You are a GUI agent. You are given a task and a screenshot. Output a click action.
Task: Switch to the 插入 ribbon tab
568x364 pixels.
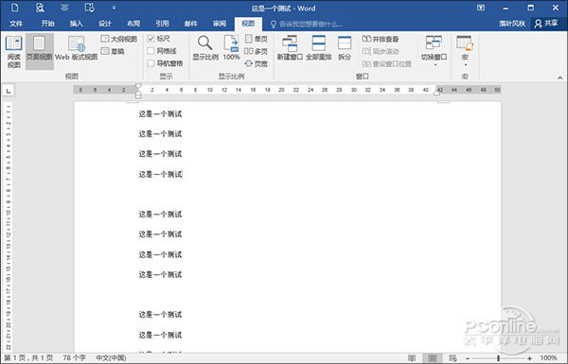(76, 24)
